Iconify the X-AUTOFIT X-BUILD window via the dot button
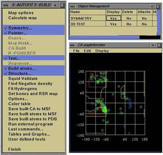Screen dimensions: 163x155 55,5
